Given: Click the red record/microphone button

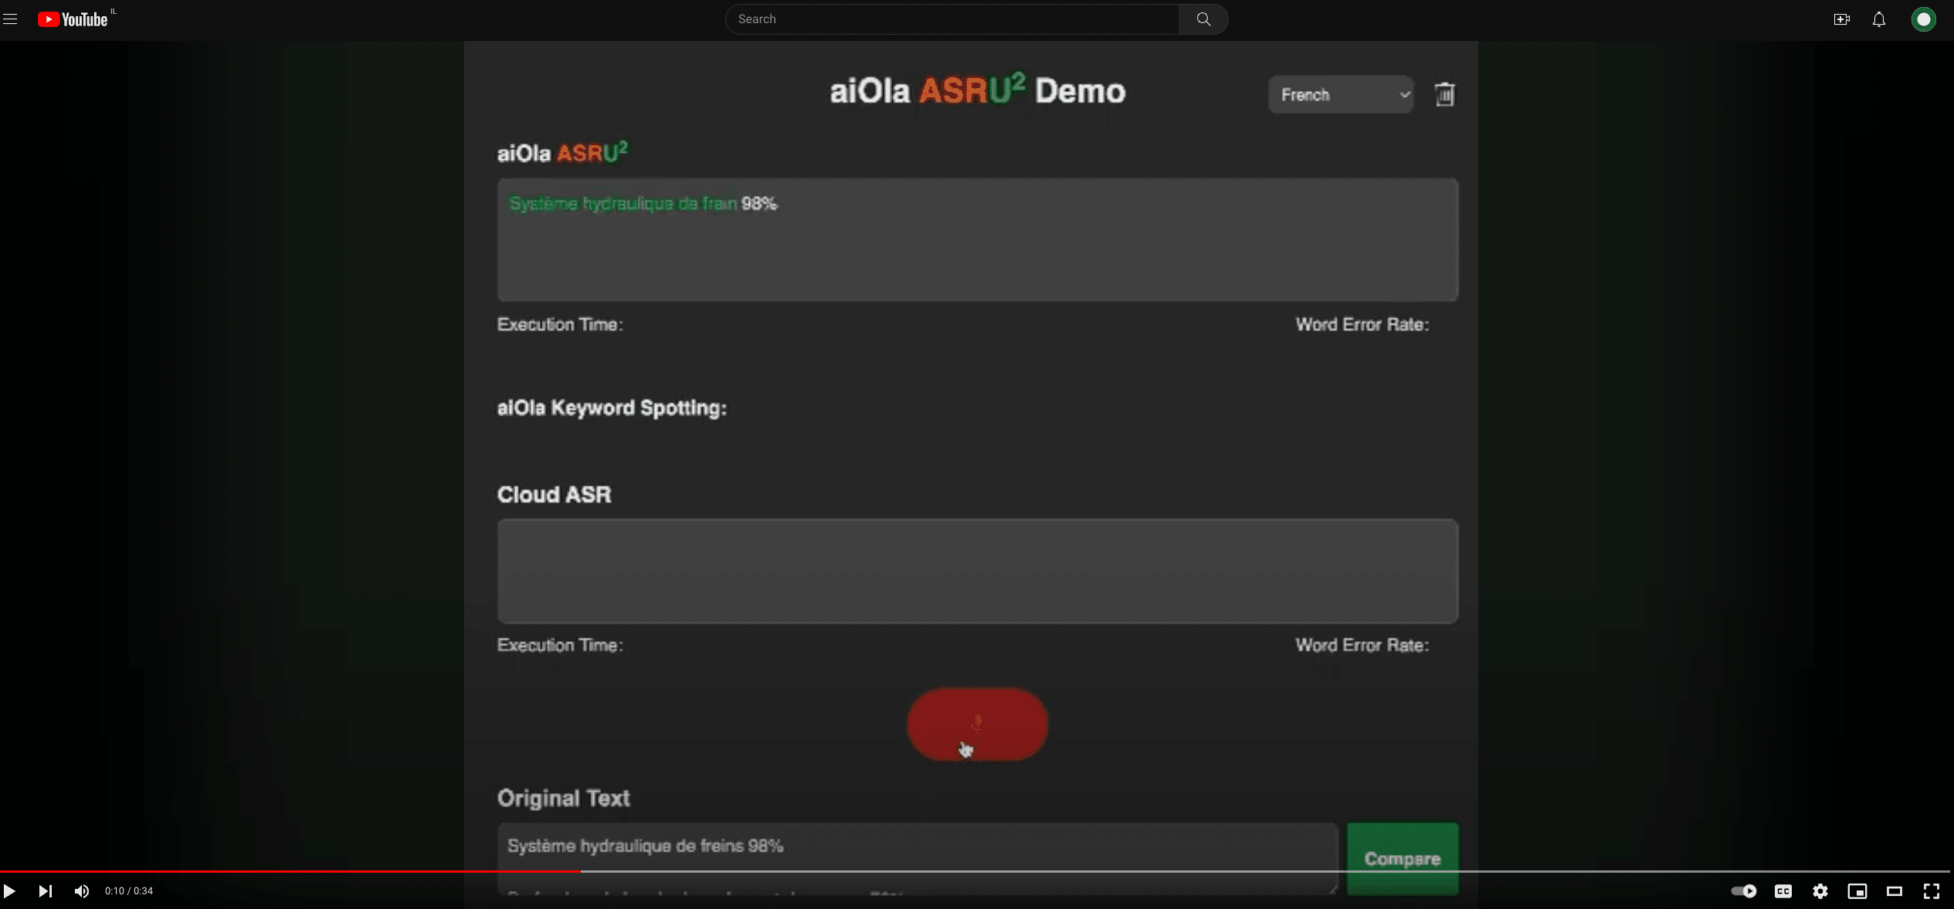Looking at the screenshot, I should click(x=975, y=723).
